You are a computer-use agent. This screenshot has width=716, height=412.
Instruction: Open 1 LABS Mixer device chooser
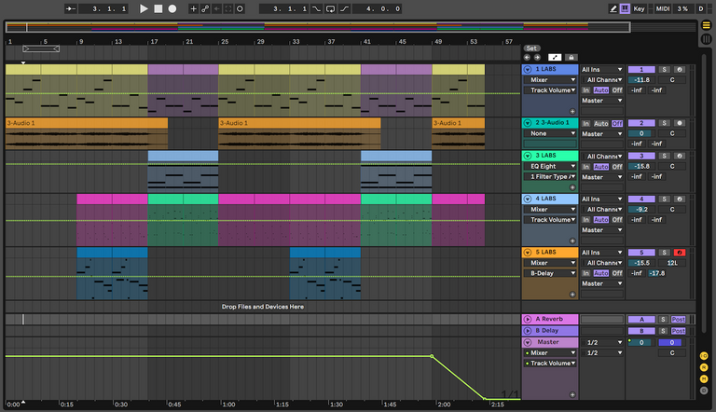pos(550,79)
